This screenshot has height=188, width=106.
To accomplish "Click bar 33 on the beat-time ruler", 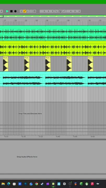I will [90, 21].
